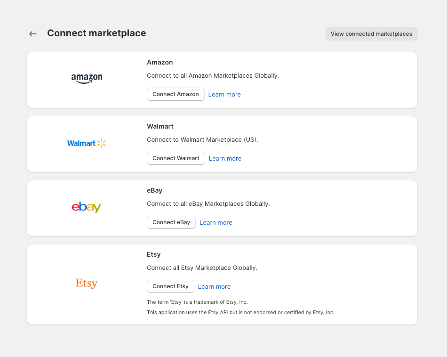The height and width of the screenshot is (357, 447).
Task: Click the eBay card title text
Action: point(155,190)
